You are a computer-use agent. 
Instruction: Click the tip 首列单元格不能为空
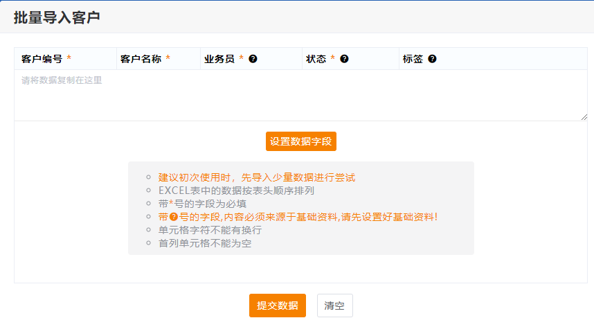[x=205, y=243]
